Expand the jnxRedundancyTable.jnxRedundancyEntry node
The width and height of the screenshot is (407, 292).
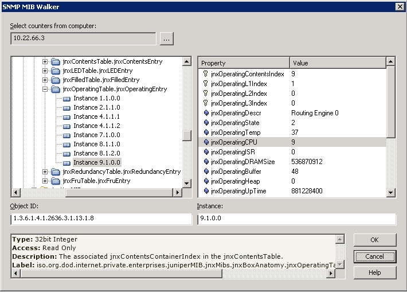[45, 172]
